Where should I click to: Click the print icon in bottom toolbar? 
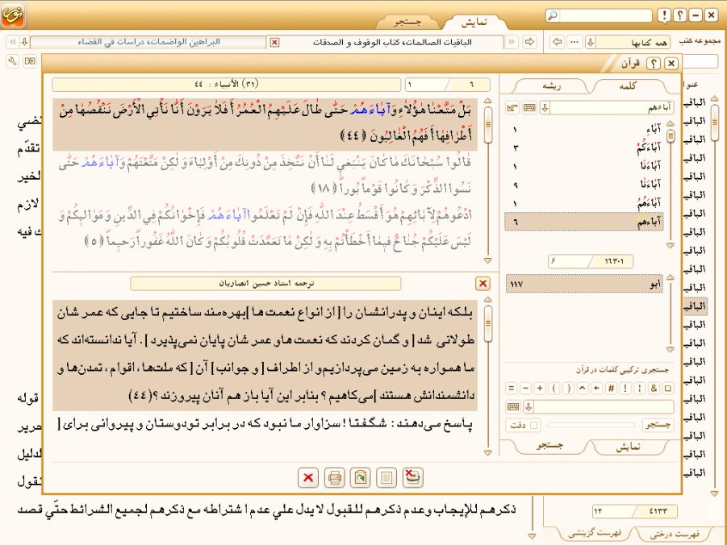(333, 478)
